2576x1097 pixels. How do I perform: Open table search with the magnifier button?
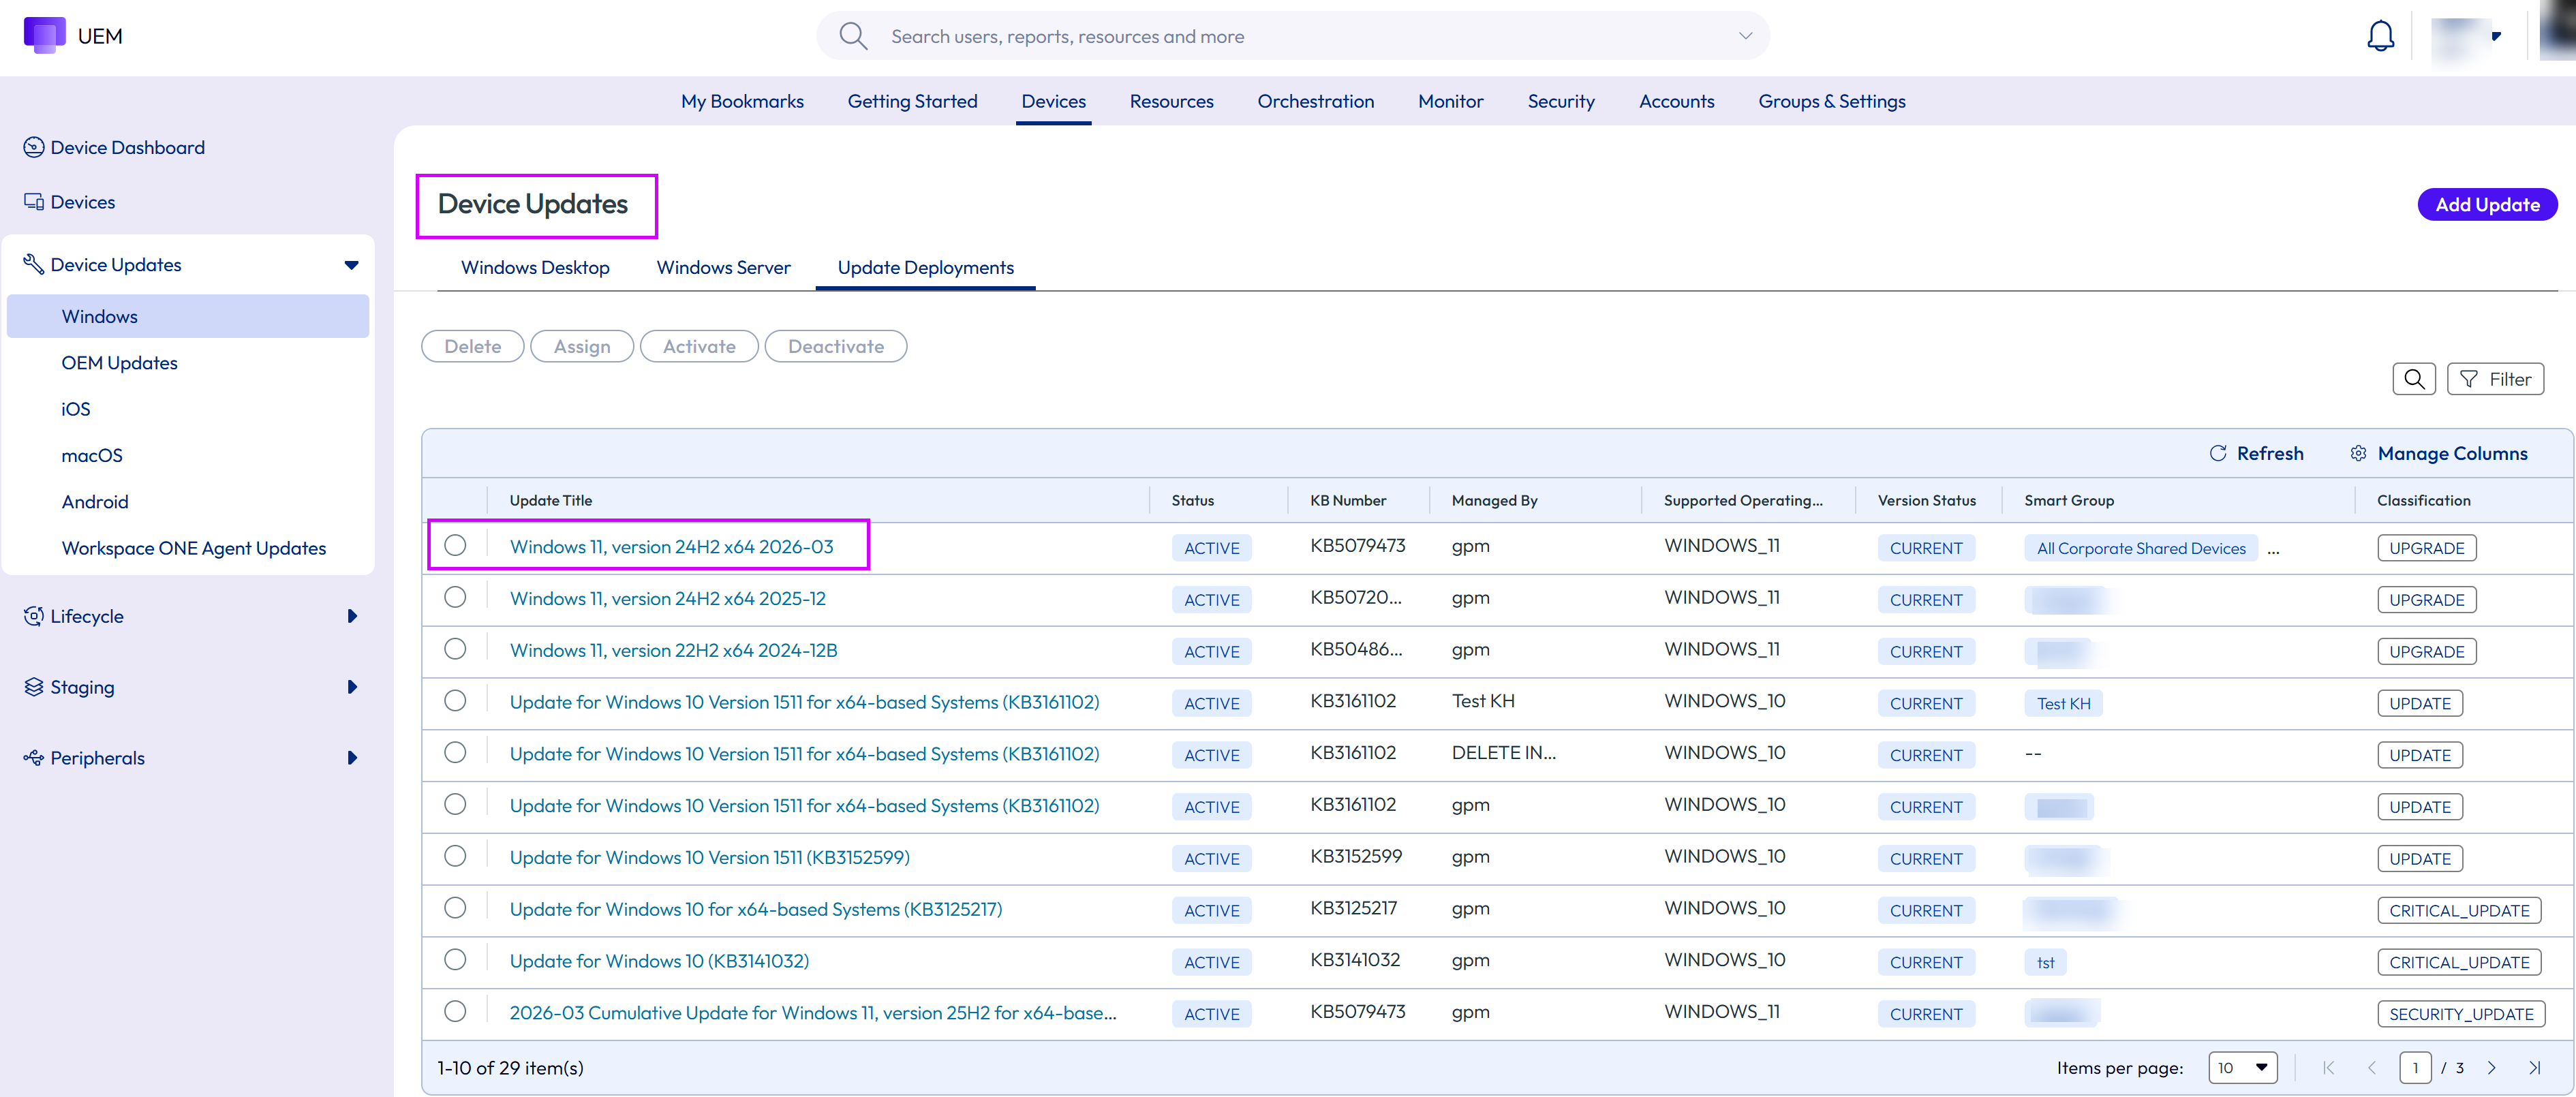[x=2413, y=379]
